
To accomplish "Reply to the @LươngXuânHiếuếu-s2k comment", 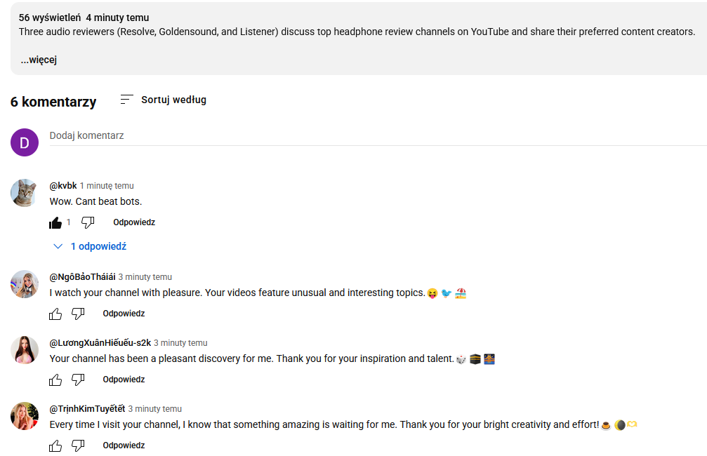I will point(124,380).
